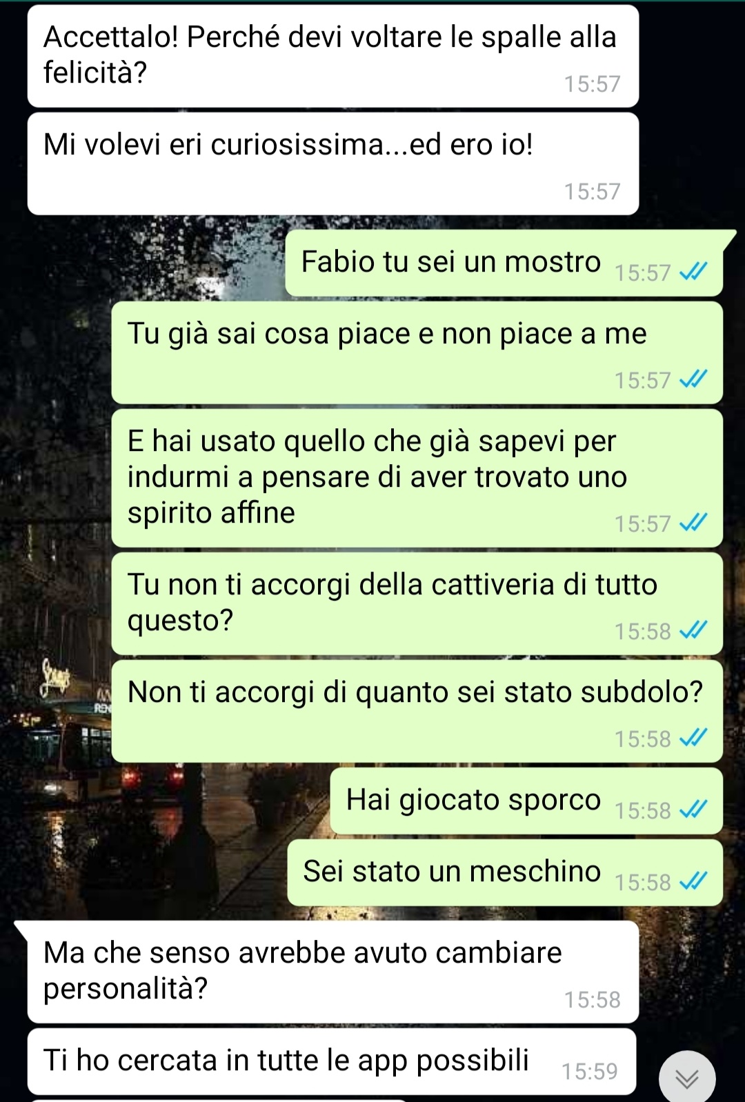Select the bubble 'Hai giocato sporco'
Image resolution: width=745 pixels, height=1102 pixels.
pos(526,801)
